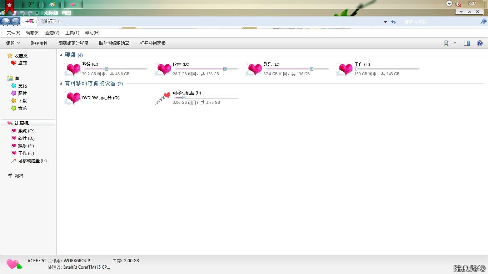
Task: Open the 软件 (D:) drive icon
Action: tap(163, 69)
